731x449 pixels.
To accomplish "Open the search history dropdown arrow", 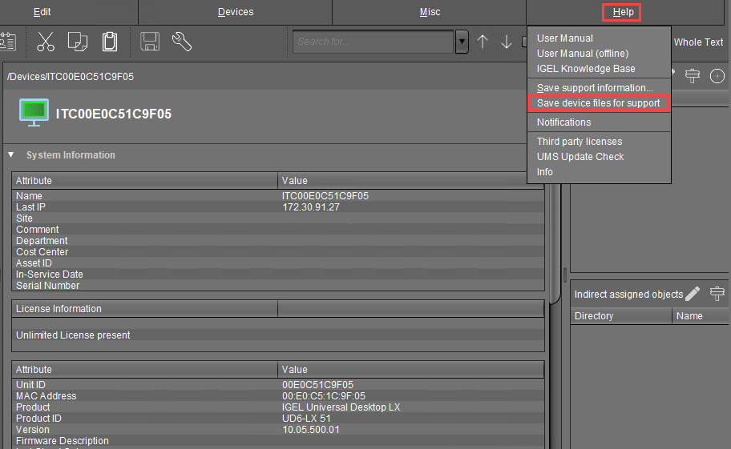I will (462, 42).
